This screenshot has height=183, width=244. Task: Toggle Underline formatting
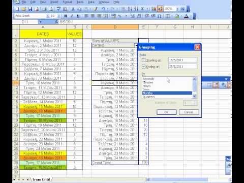pos(78,16)
